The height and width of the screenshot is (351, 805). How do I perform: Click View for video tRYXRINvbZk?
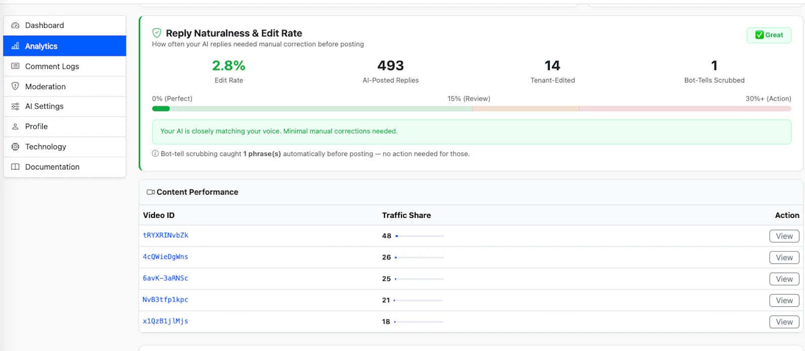pyautogui.click(x=784, y=236)
